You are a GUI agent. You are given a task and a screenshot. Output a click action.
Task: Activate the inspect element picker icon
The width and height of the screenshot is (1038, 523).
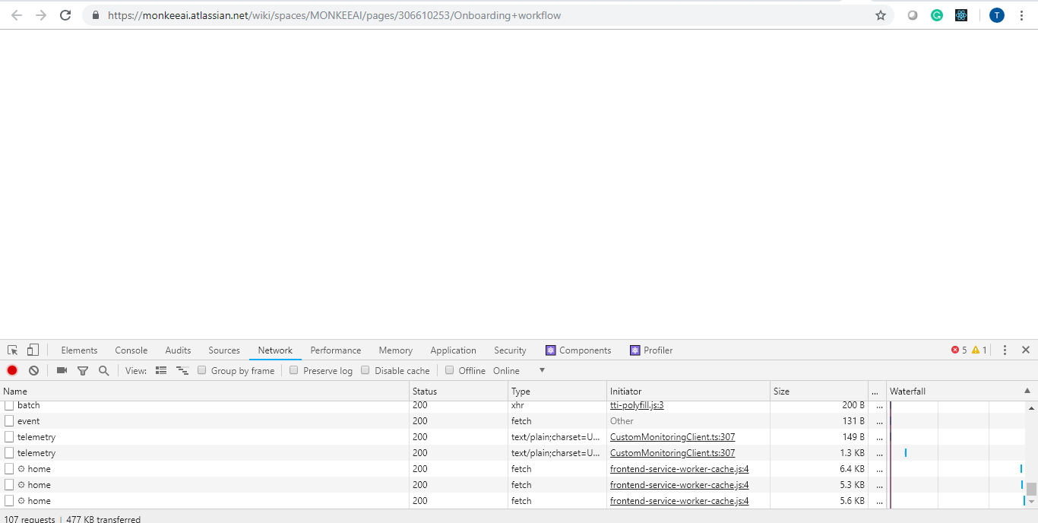(x=13, y=350)
